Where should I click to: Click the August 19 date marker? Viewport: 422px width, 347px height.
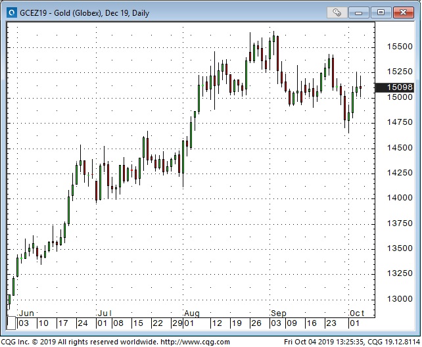[236, 323]
